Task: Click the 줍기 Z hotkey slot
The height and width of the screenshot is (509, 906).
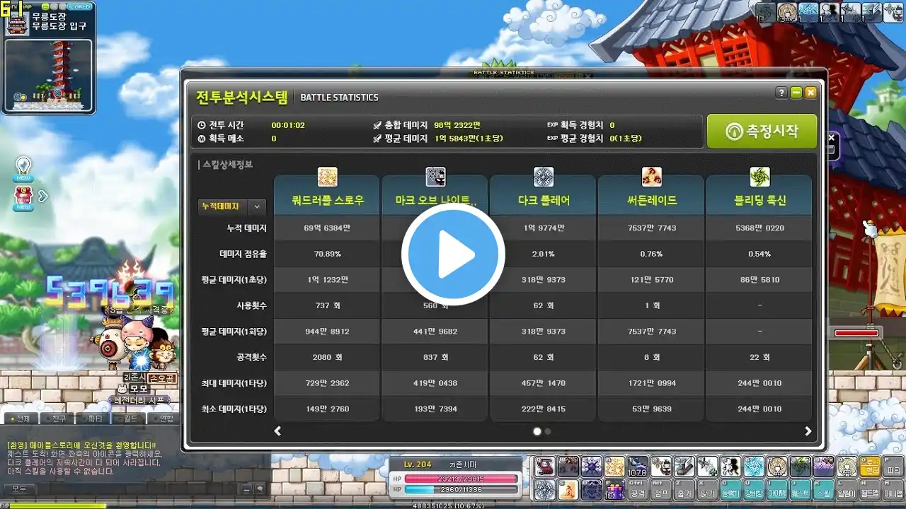Action: [684, 490]
